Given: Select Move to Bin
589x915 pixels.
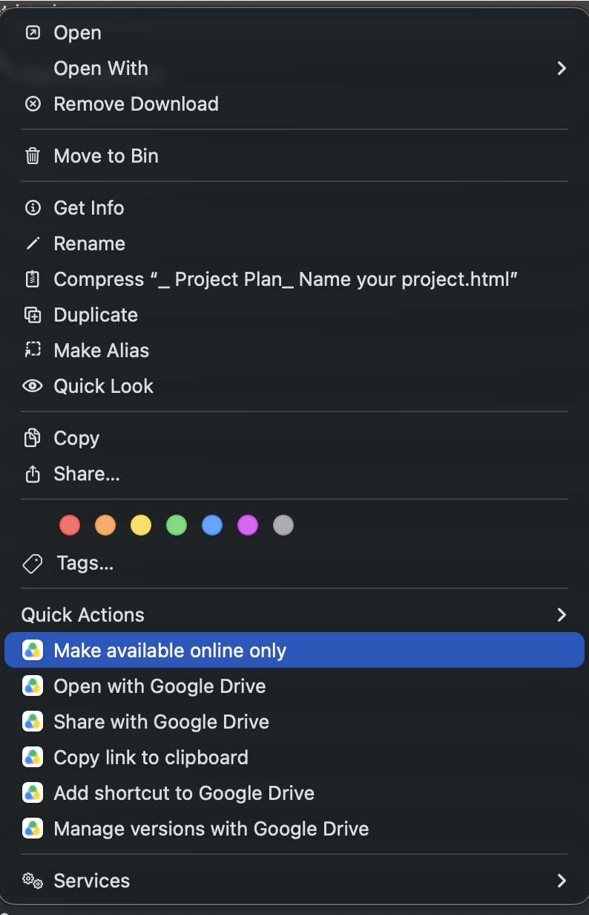Looking at the screenshot, I should click(294, 156).
